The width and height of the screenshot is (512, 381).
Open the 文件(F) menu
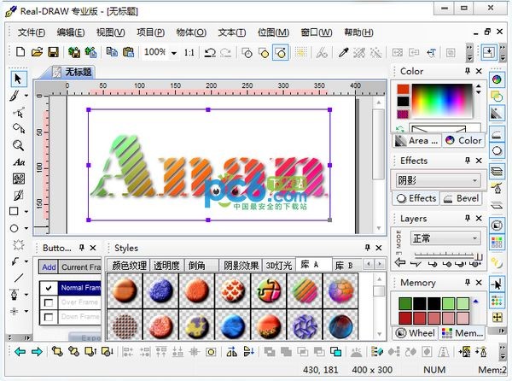tap(31, 32)
